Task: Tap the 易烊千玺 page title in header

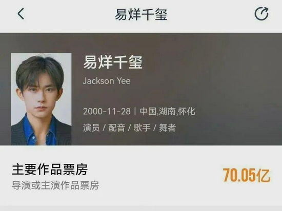Action: coord(141,14)
